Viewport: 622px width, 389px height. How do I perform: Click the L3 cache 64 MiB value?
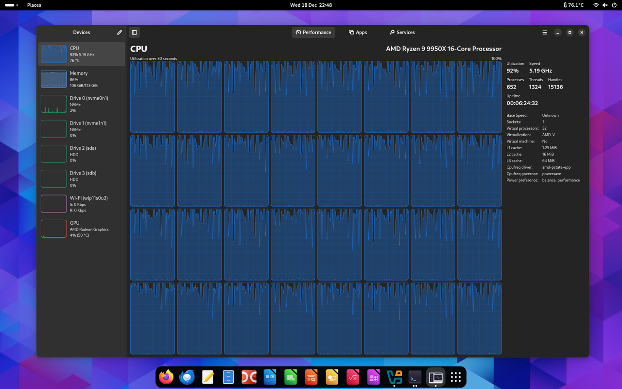[x=548, y=161]
